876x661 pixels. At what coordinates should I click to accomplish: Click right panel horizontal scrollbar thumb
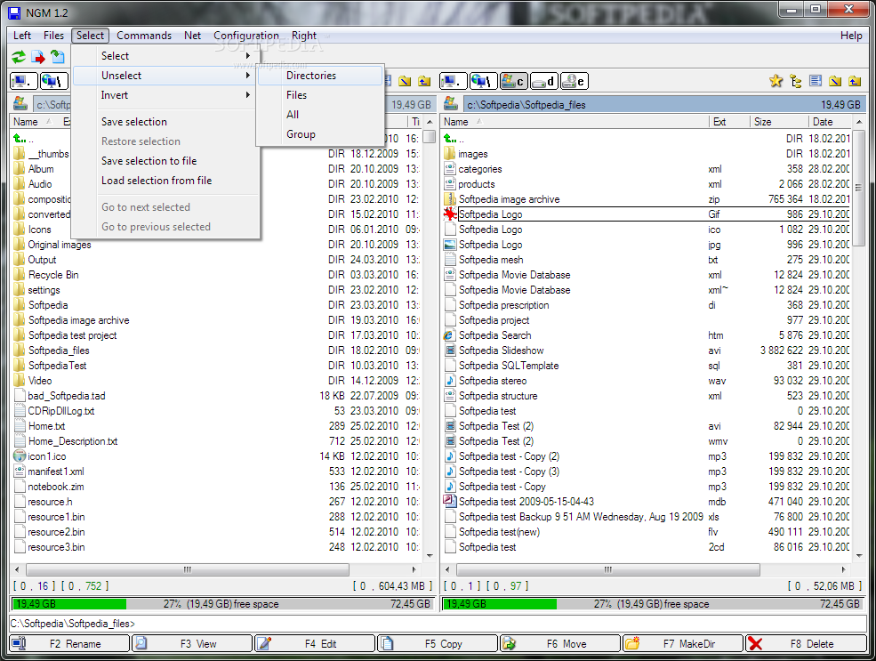click(607, 570)
